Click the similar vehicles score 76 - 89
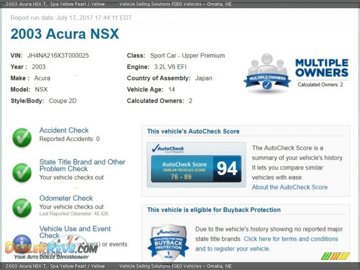 tap(181, 177)
